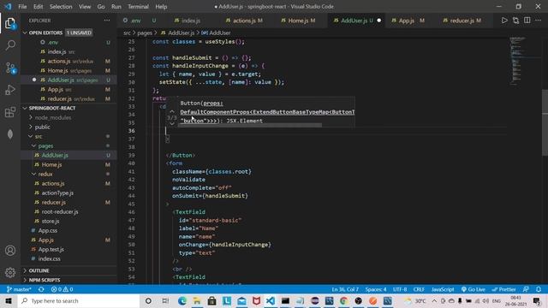Click the Go Live server button
Image resolution: width=548 pixels, height=308 pixels.
pyautogui.click(x=474, y=289)
